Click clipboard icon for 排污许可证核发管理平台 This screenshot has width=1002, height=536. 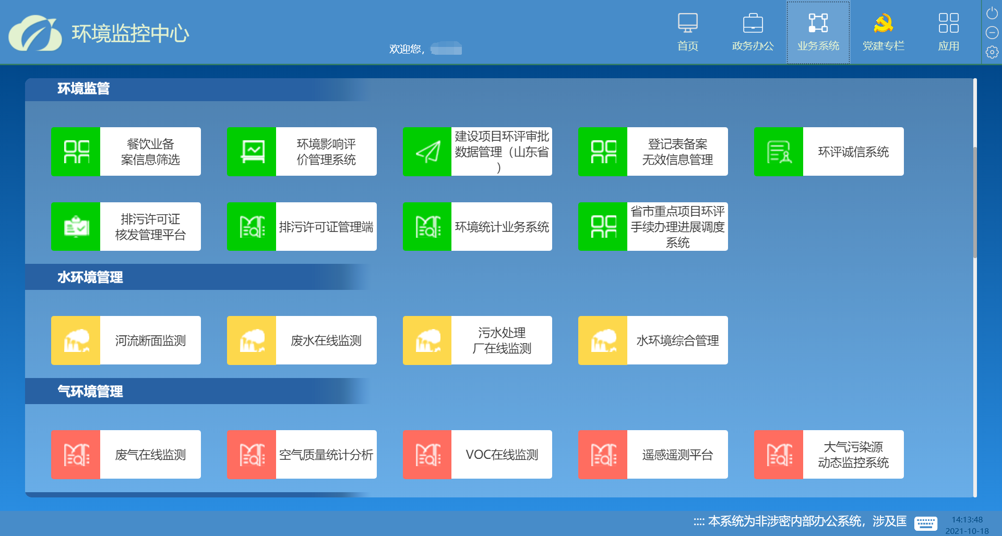coord(76,227)
